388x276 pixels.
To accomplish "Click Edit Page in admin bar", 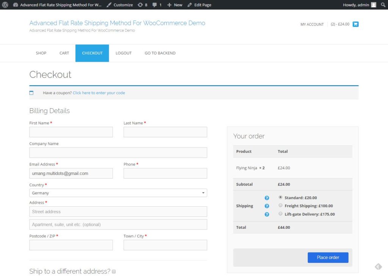I will click(199, 5).
